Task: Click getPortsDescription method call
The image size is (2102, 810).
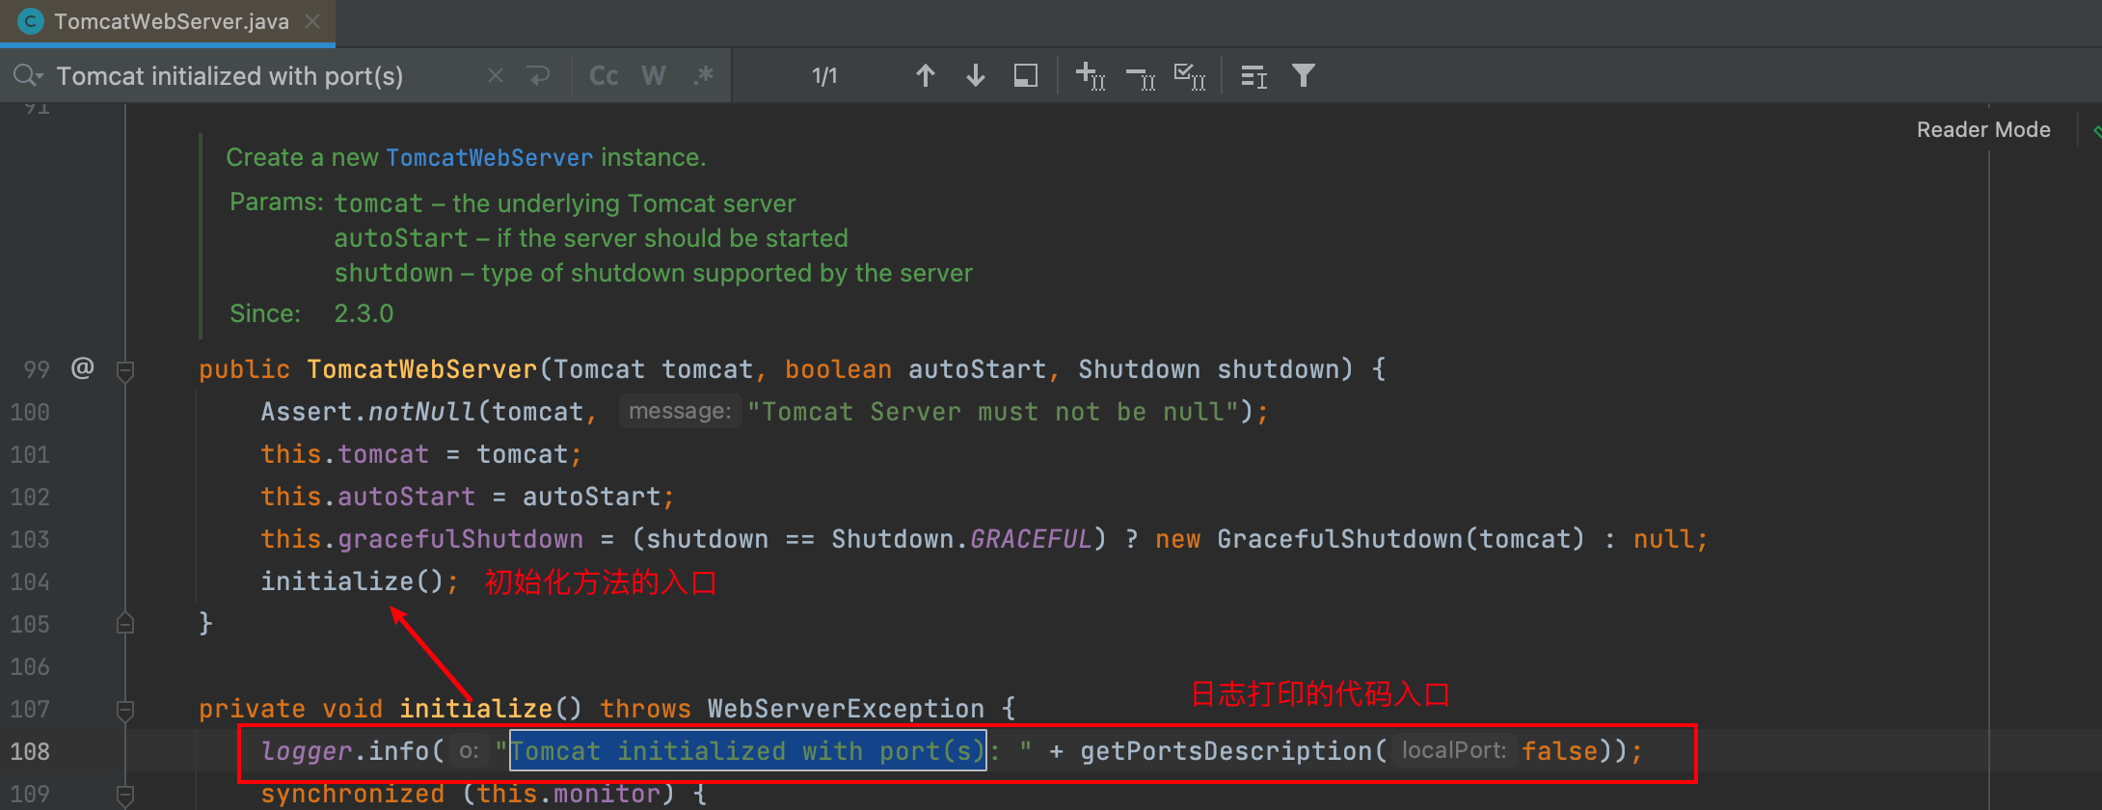Action: [x=1226, y=751]
